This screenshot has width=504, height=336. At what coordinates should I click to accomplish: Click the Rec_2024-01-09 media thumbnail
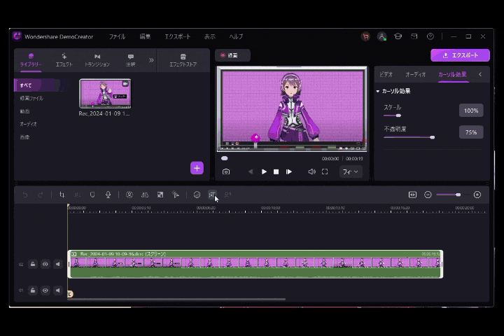tap(105, 94)
